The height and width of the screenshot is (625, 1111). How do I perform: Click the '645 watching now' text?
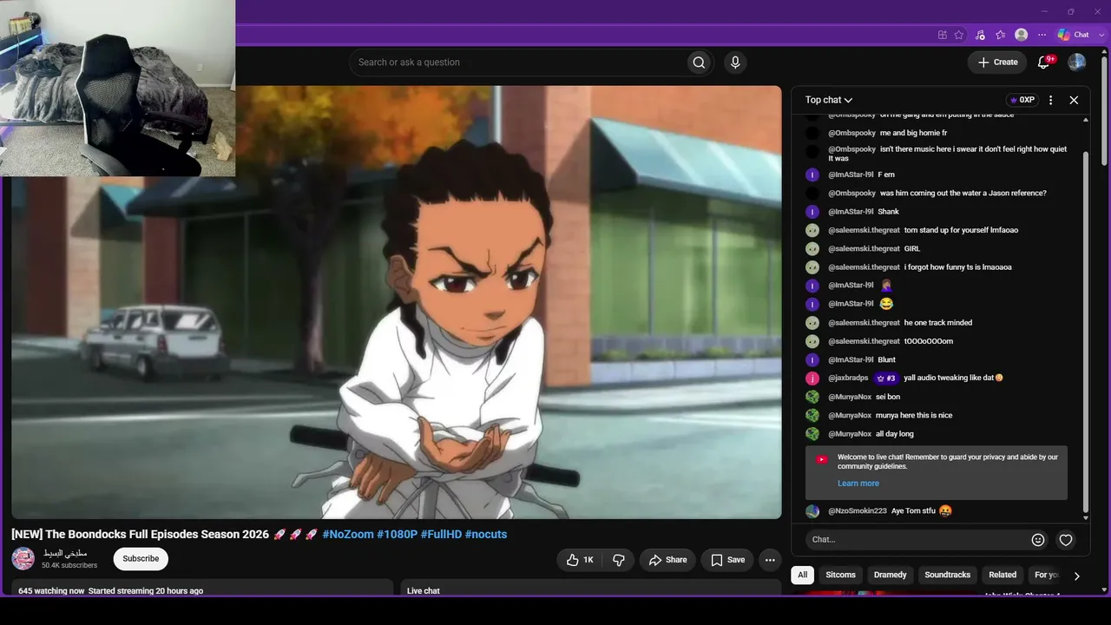point(51,591)
